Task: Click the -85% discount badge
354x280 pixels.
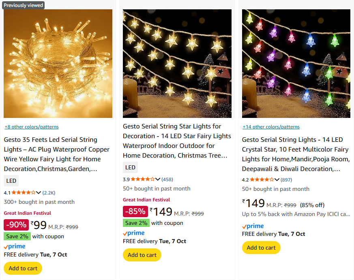Action: click(135, 212)
